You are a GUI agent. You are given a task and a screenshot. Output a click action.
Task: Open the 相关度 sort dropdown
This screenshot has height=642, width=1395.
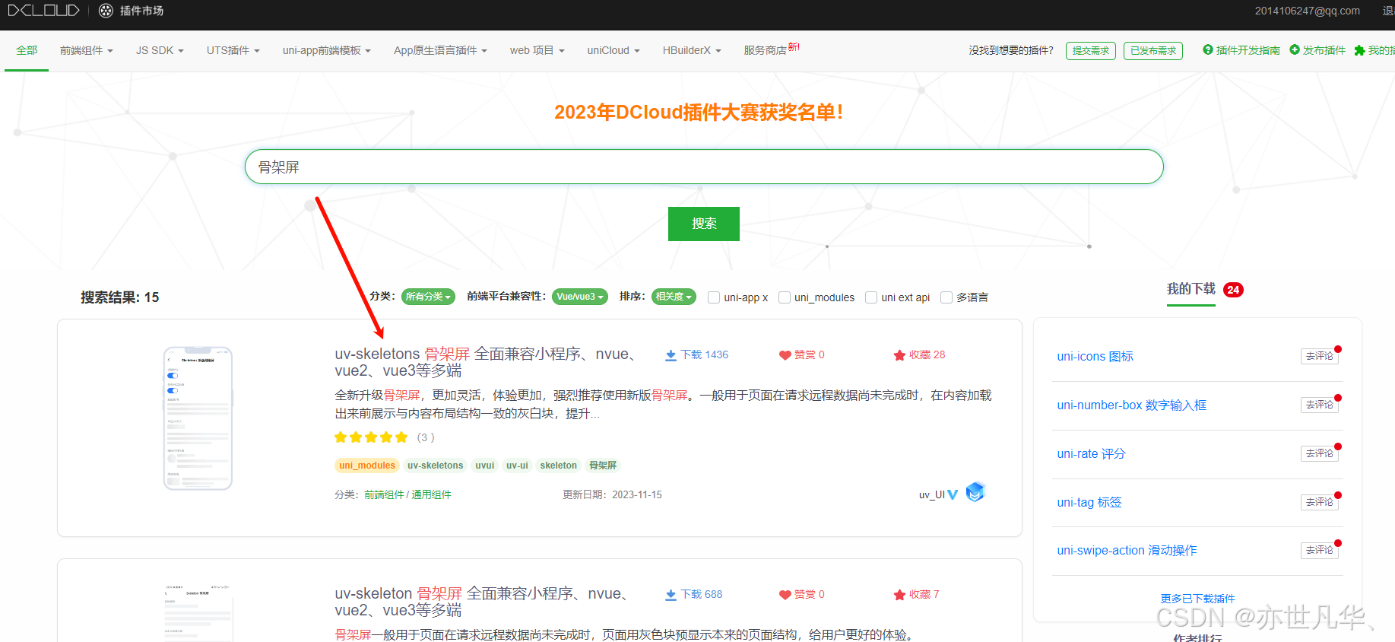(674, 297)
